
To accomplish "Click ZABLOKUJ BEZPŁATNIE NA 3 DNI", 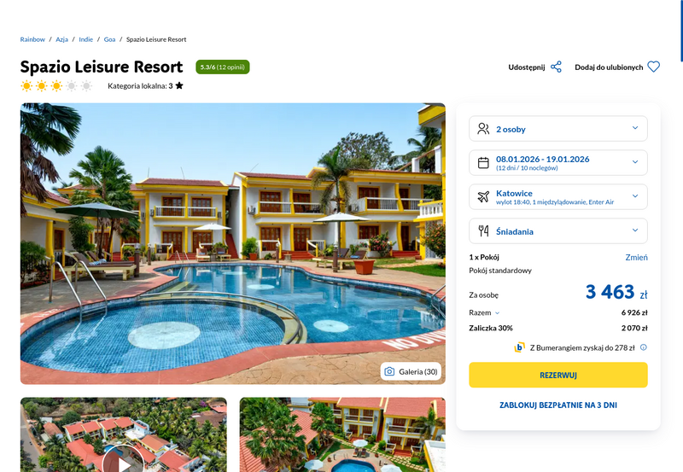I will click(x=558, y=405).
